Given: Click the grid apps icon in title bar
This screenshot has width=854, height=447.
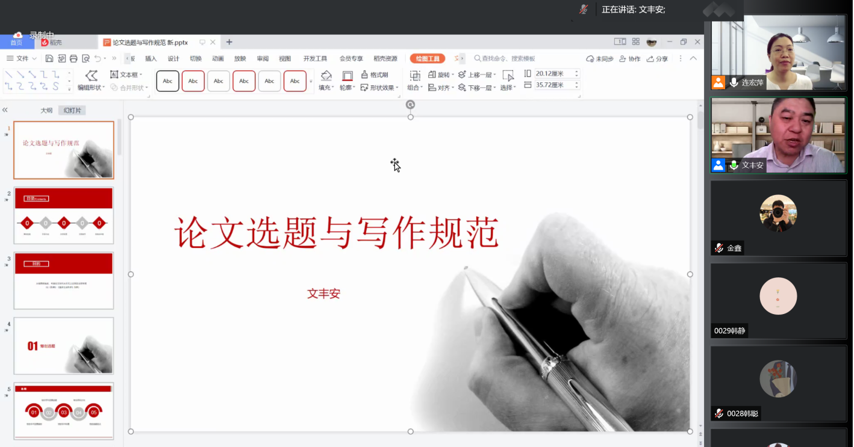Looking at the screenshot, I should tap(636, 42).
